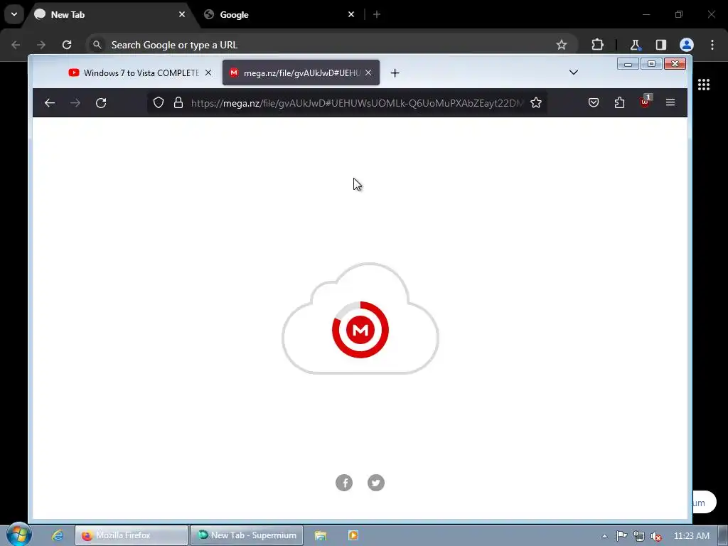This screenshot has height=546, width=728.
Task: Close the Supermium New Tab tab
Action: 182,14
